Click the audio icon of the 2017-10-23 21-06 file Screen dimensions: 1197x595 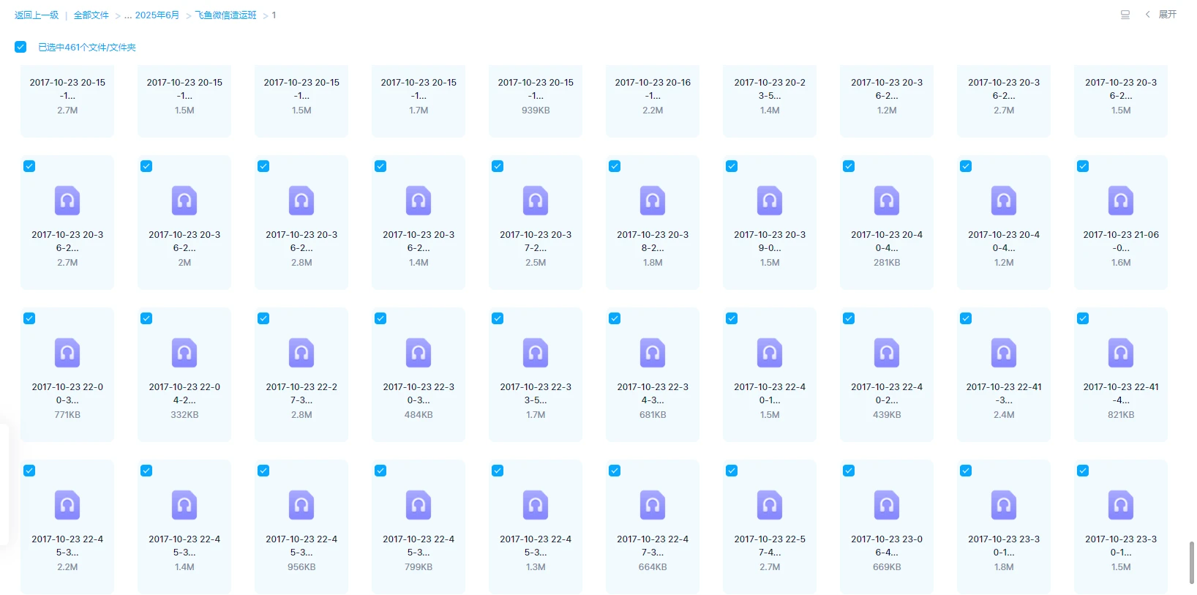1120,201
